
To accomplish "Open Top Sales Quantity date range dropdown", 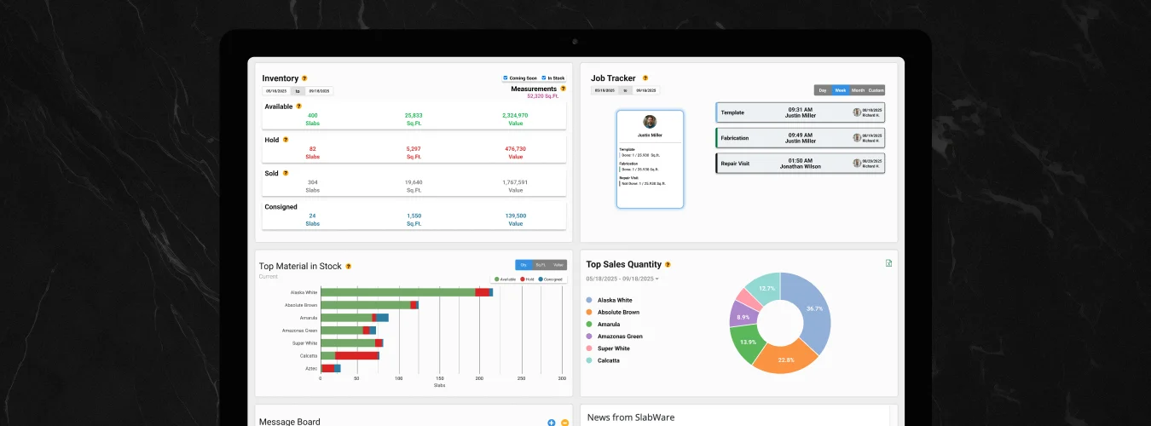I will point(622,279).
